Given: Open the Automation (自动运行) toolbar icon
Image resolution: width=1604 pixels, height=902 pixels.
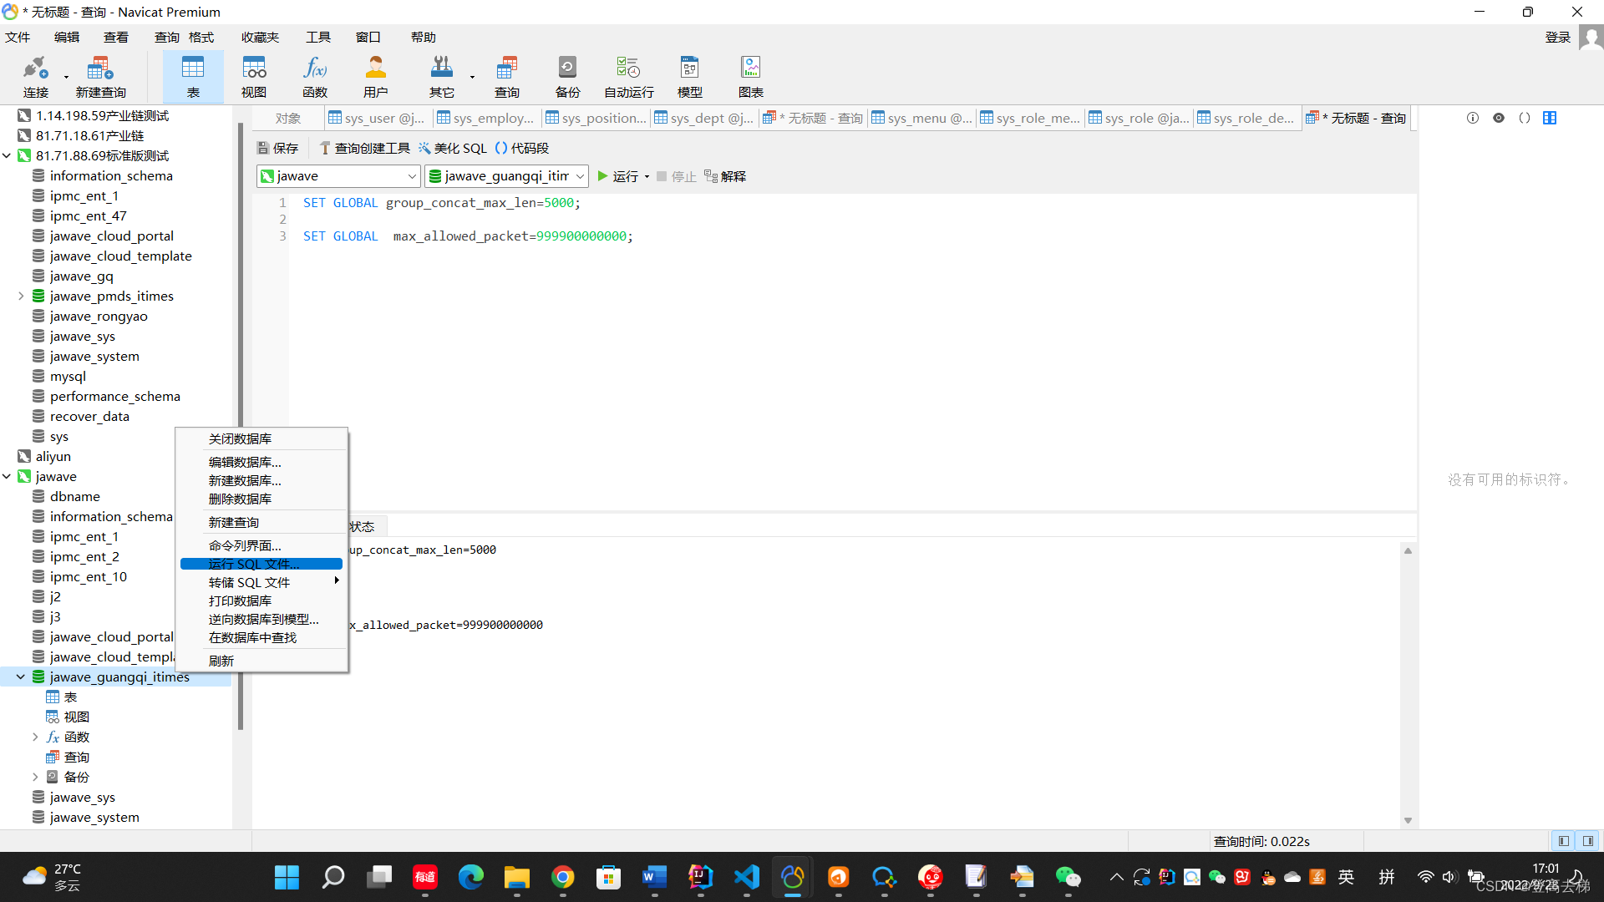Looking at the screenshot, I should [x=628, y=76].
